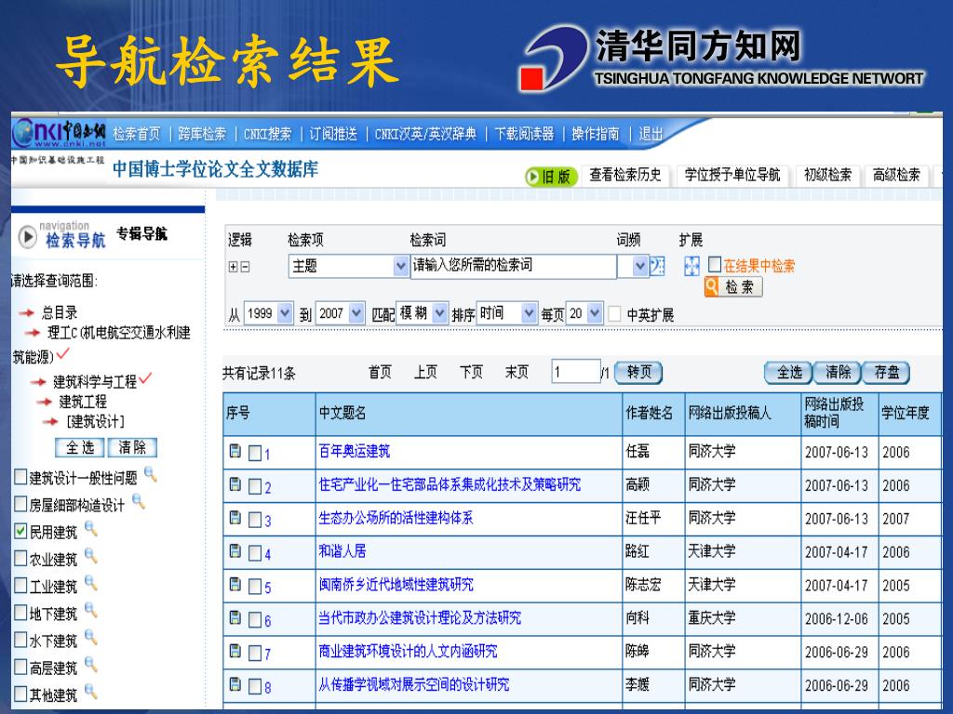
Task: Click the orange 检索 search button
Action: (x=733, y=286)
